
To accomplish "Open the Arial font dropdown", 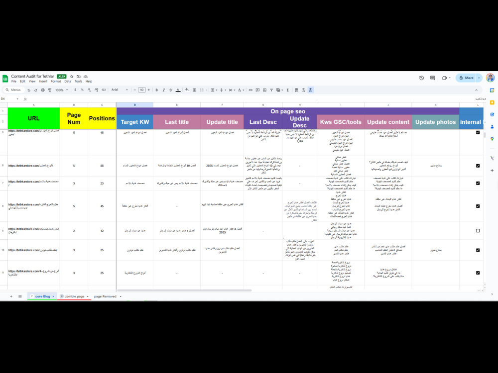I will (x=120, y=90).
